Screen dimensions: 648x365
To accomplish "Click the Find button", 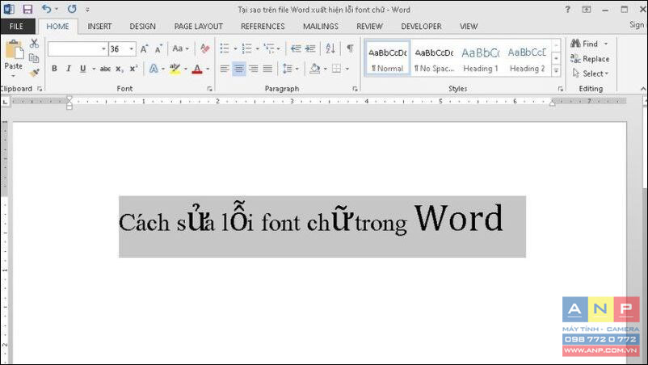I will click(584, 44).
